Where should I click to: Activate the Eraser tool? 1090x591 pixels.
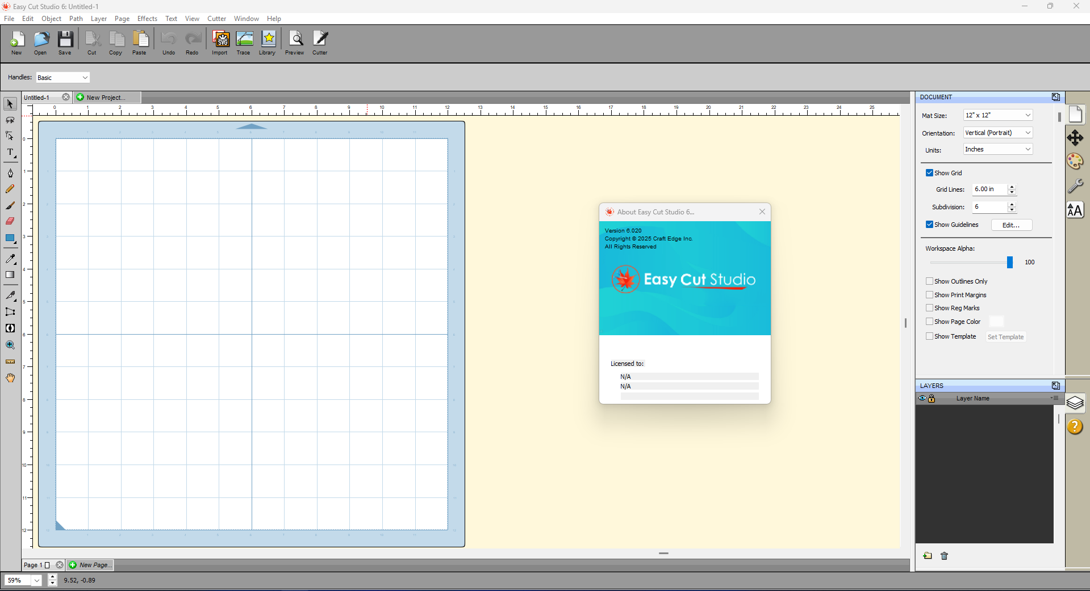[10, 221]
